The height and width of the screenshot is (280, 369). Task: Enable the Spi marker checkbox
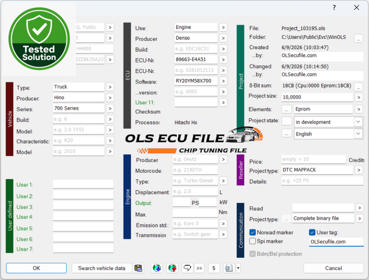click(252, 241)
